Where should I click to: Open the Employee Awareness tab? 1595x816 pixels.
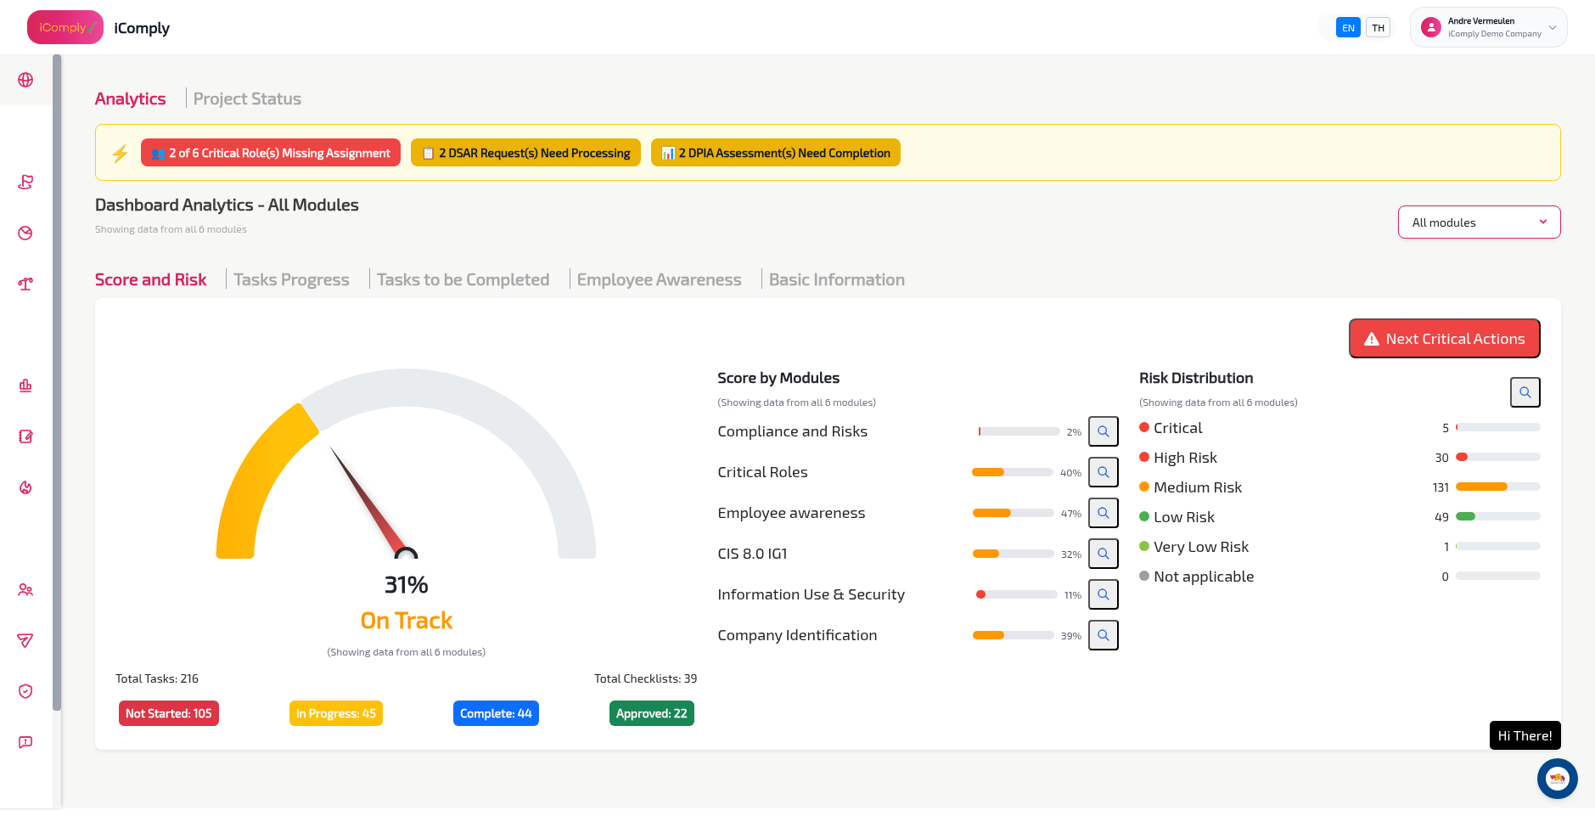pos(660,279)
